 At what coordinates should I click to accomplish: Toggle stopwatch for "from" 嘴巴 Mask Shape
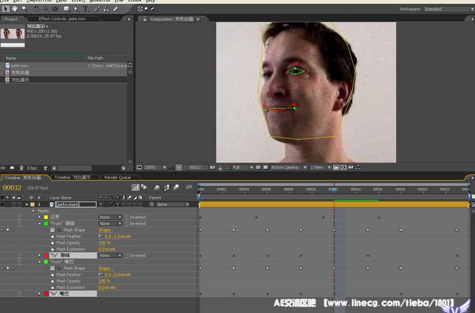[53, 268]
